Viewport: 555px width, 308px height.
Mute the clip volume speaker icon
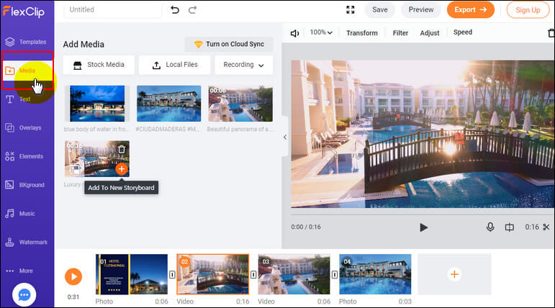(x=294, y=33)
